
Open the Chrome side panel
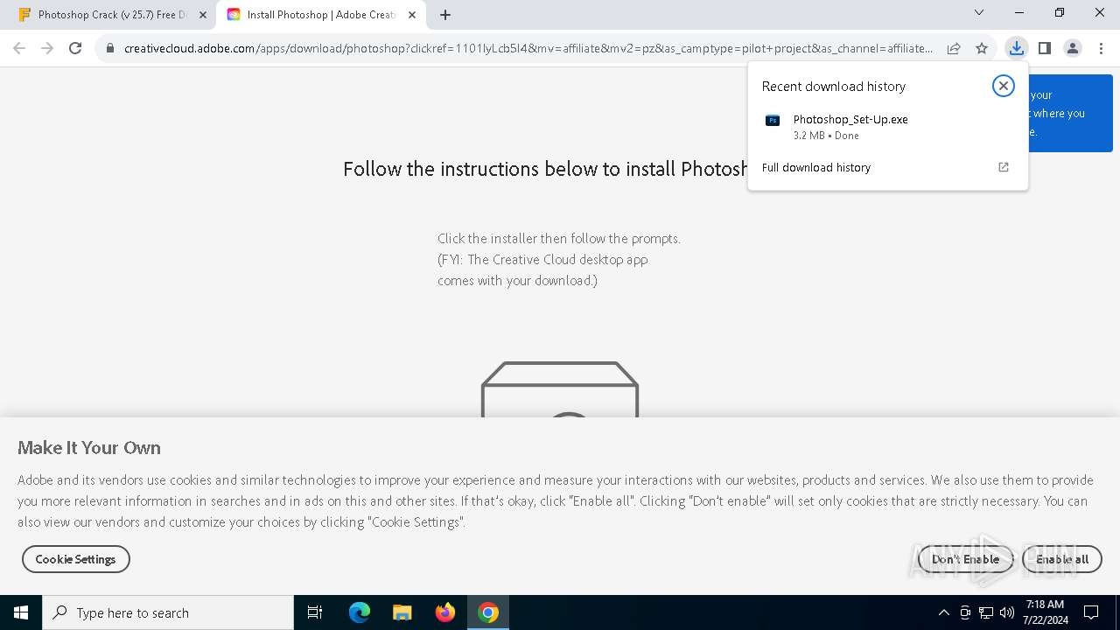pos(1044,48)
